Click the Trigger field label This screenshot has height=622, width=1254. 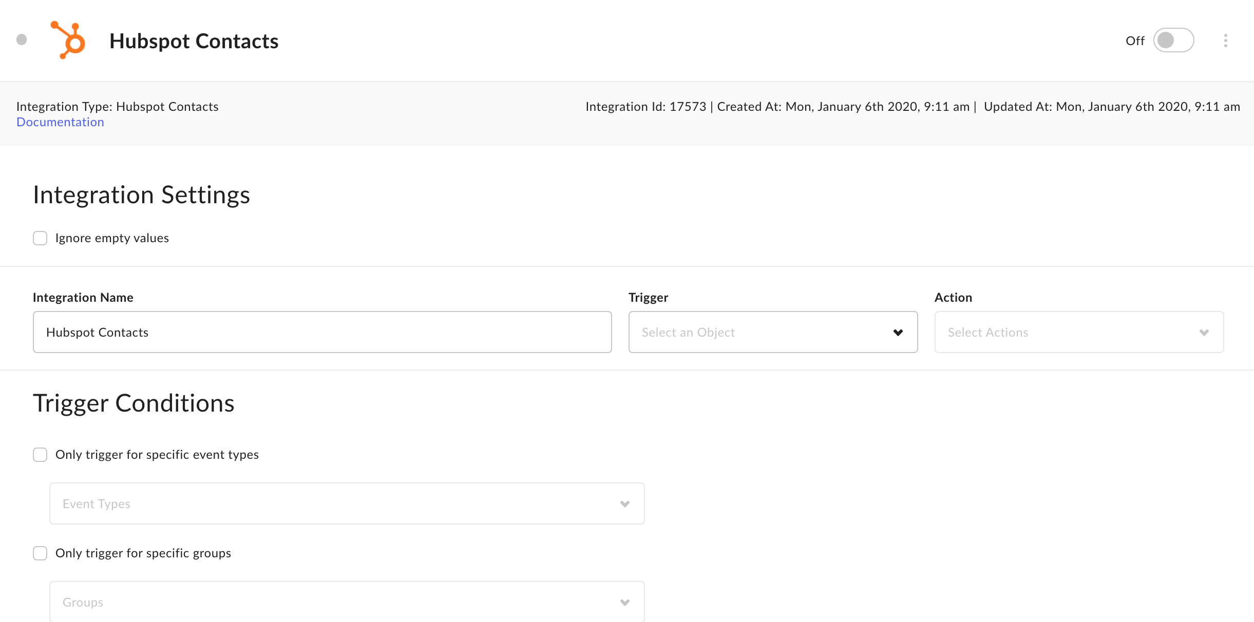[648, 298]
